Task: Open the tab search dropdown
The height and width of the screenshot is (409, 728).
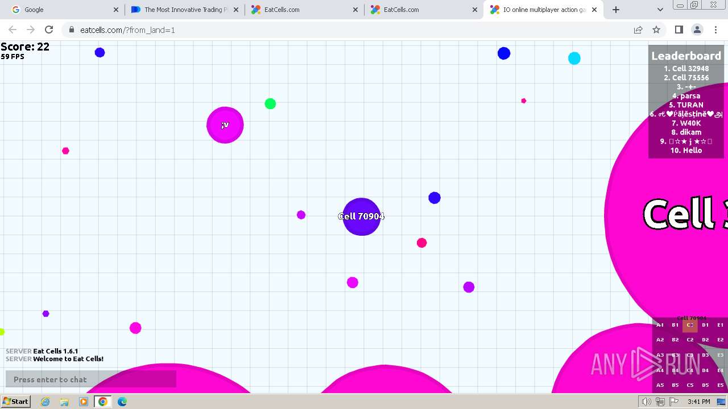Action: [x=660, y=10]
